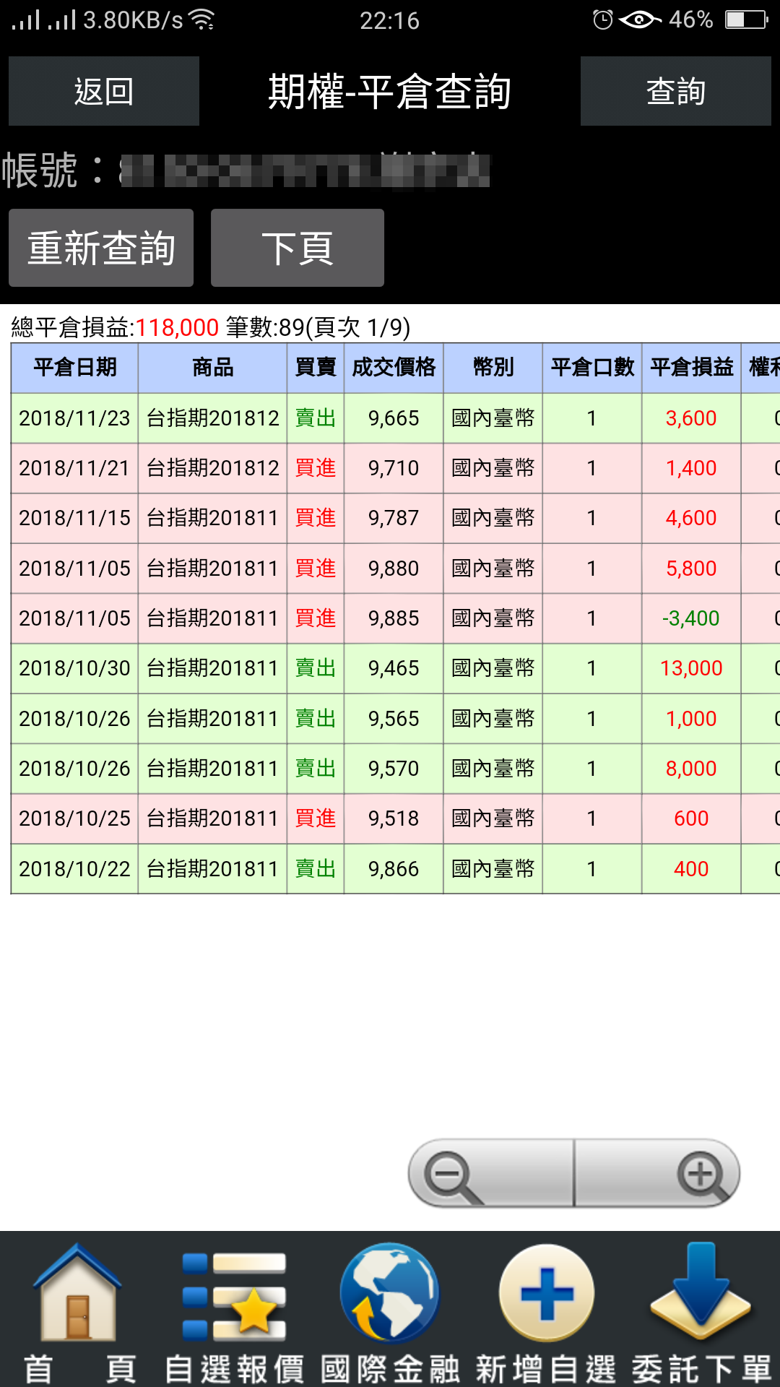
Task: Select the 平倉日期 column header
Action: point(74,368)
